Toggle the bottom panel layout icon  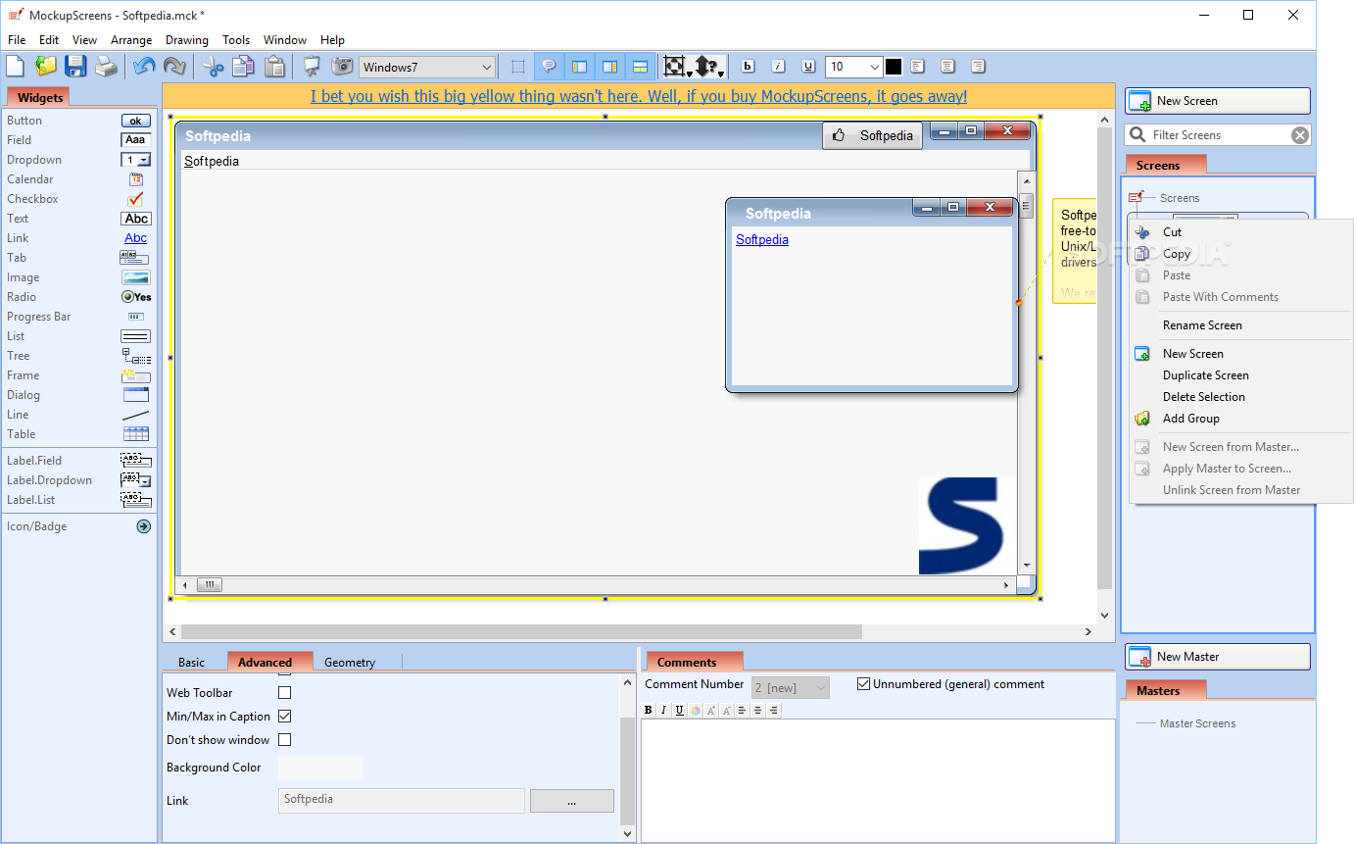(x=640, y=67)
